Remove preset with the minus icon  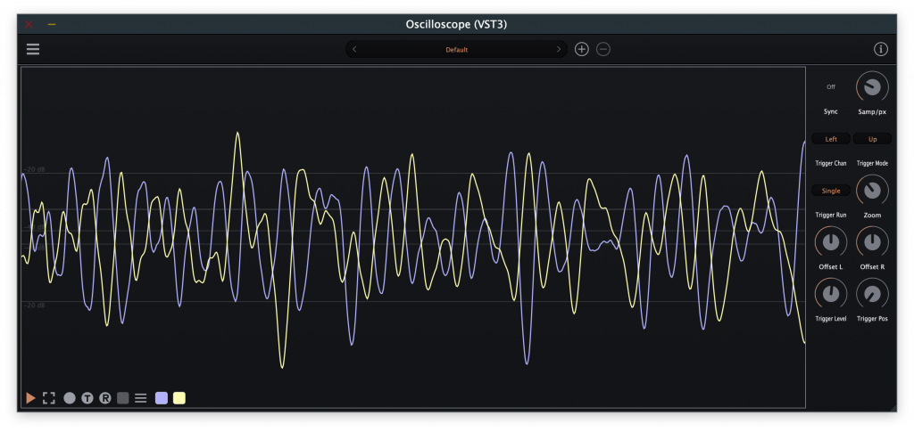pos(603,49)
